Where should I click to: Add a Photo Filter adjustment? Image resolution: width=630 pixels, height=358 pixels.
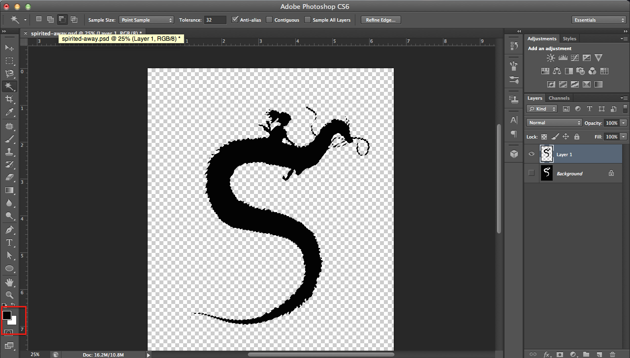[581, 71]
